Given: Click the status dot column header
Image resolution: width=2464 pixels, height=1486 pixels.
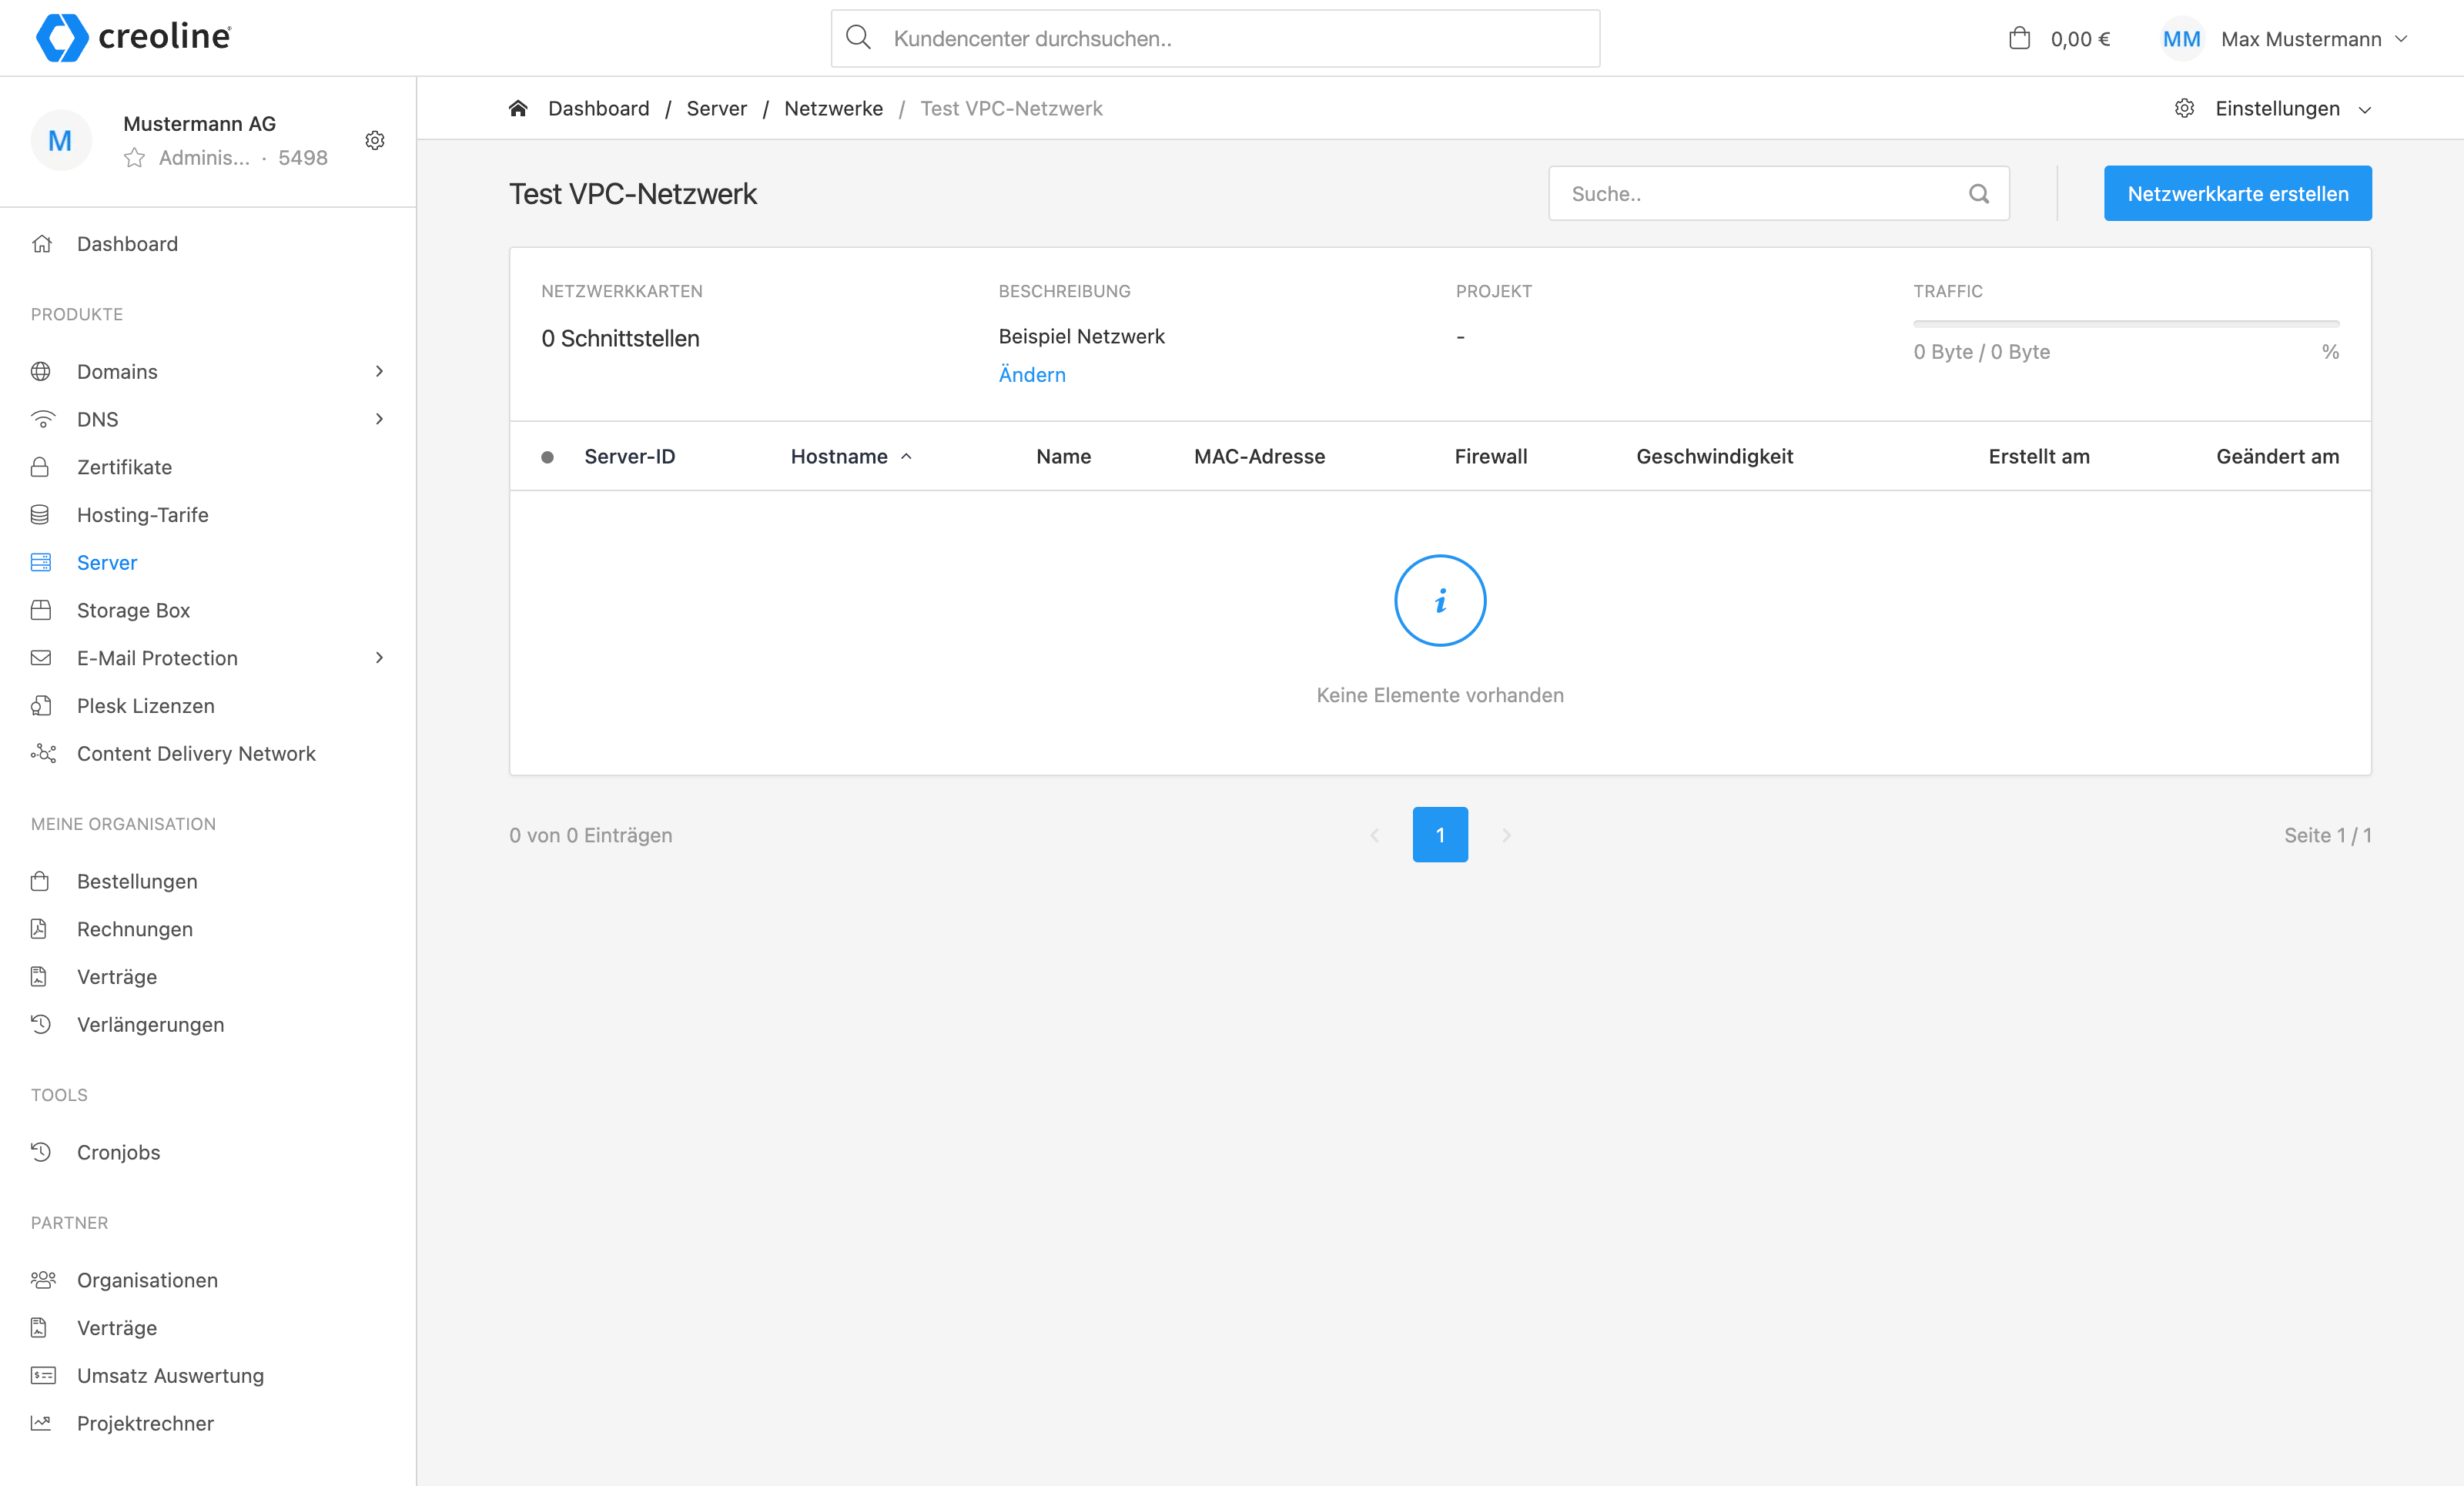Looking at the screenshot, I should tap(547, 457).
